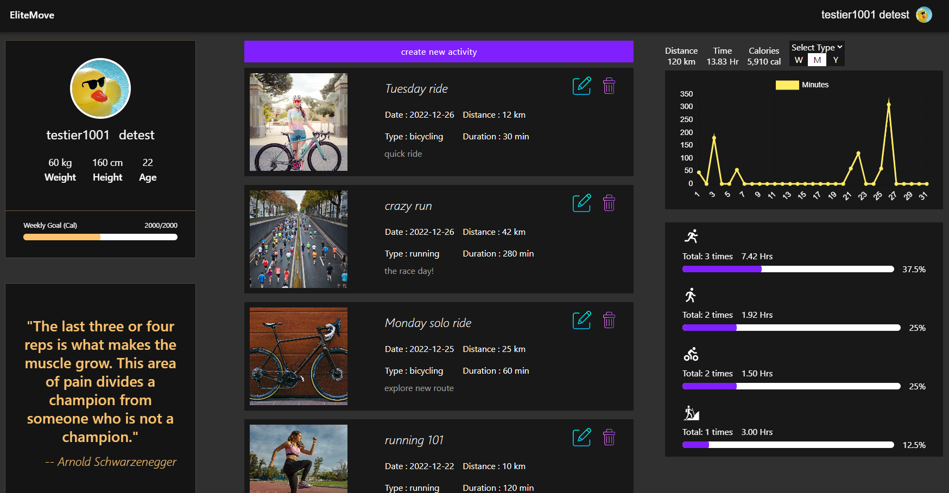Click the trash icon for Monday solo ride
This screenshot has width=949, height=493.
pyautogui.click(x=609, y=320)
